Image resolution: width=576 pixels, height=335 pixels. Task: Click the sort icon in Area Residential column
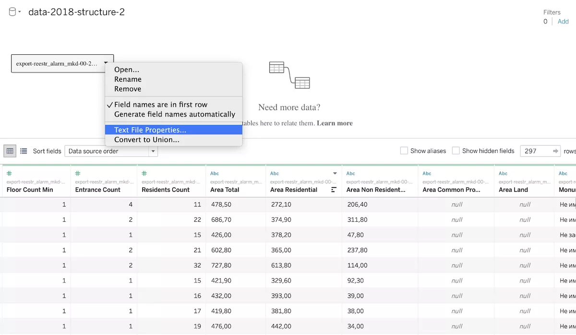pos(334,190)
